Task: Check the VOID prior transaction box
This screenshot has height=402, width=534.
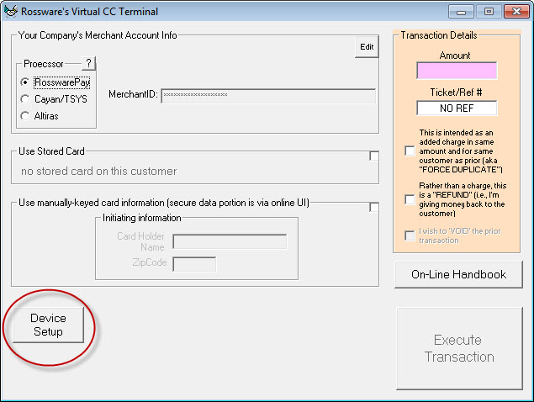Action: (410, 236)
